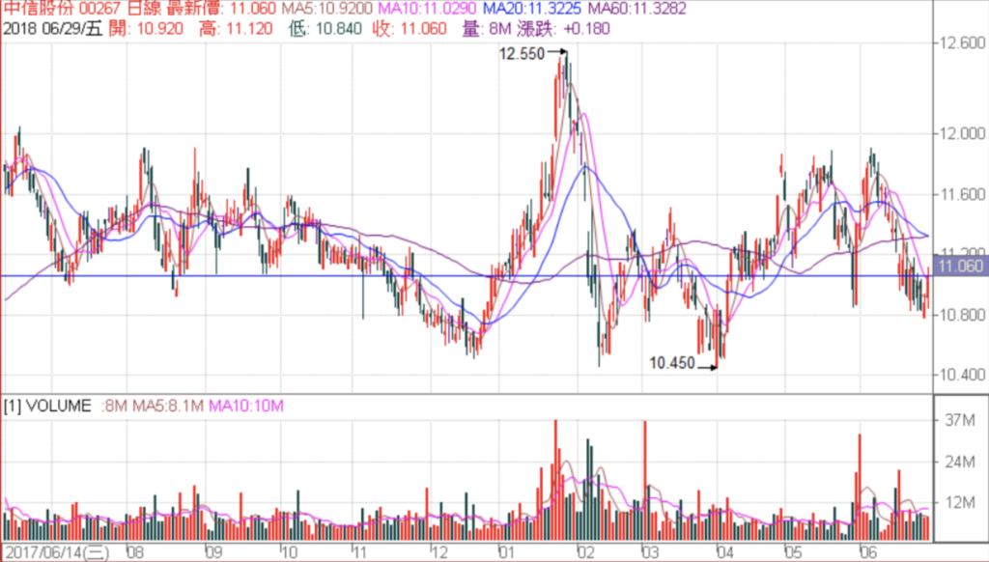Click the 10.400 price axis label
This screenshot has width=989, height=562.
(962, 375)
